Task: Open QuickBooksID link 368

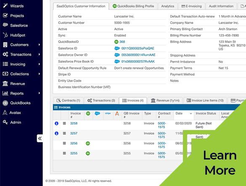Action: click(x=122, y=42)
